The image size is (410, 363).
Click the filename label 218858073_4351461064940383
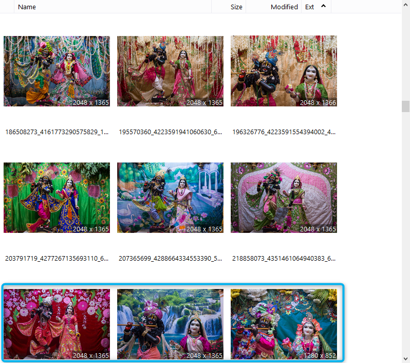pyautogui.click(x=284, y=258)
